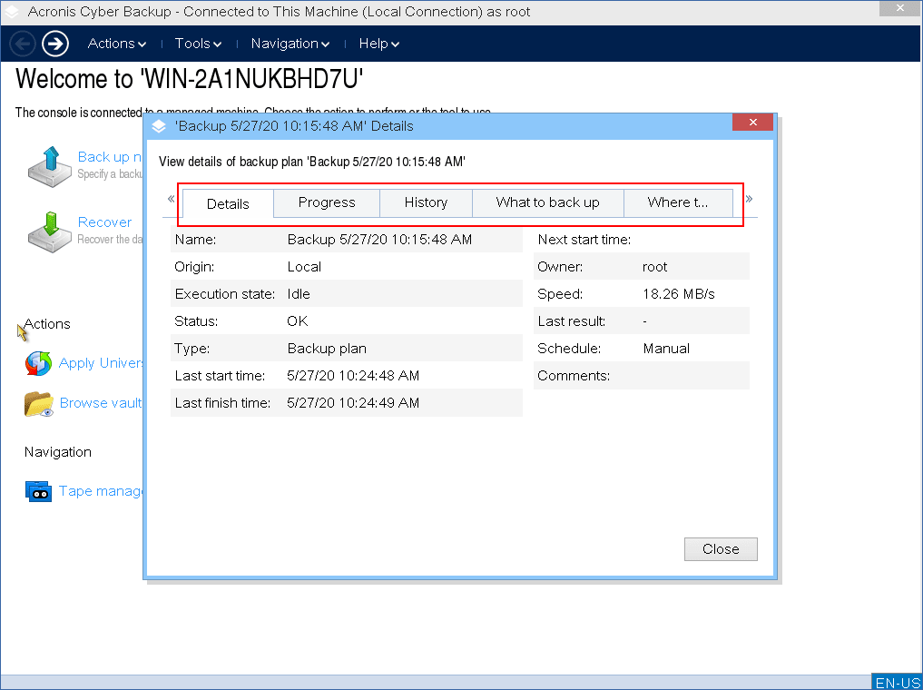923x690 pixels.
Task: Select the name value 'Backup 5/27/20 10:15:48 AM'
Action: pos(379,240)
